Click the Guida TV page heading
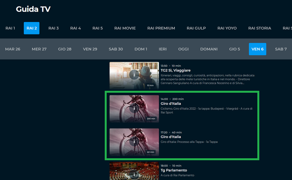 33,9
